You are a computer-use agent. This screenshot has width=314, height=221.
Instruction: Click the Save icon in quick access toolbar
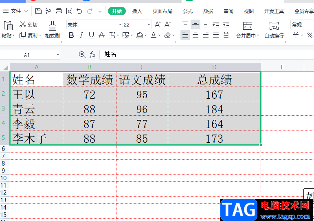pyautogui.click(x=38, y=11)
